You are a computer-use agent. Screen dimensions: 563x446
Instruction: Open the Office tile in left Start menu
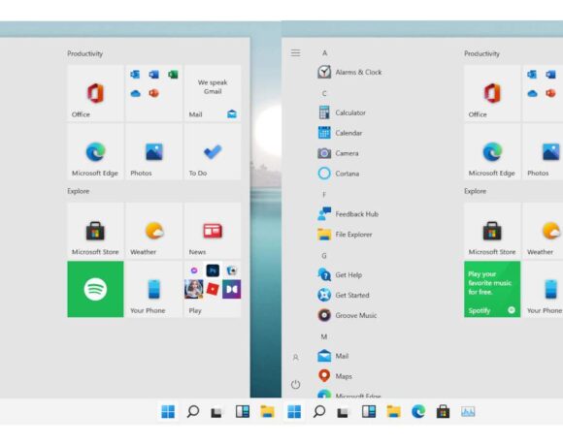[x=95, y=93]
